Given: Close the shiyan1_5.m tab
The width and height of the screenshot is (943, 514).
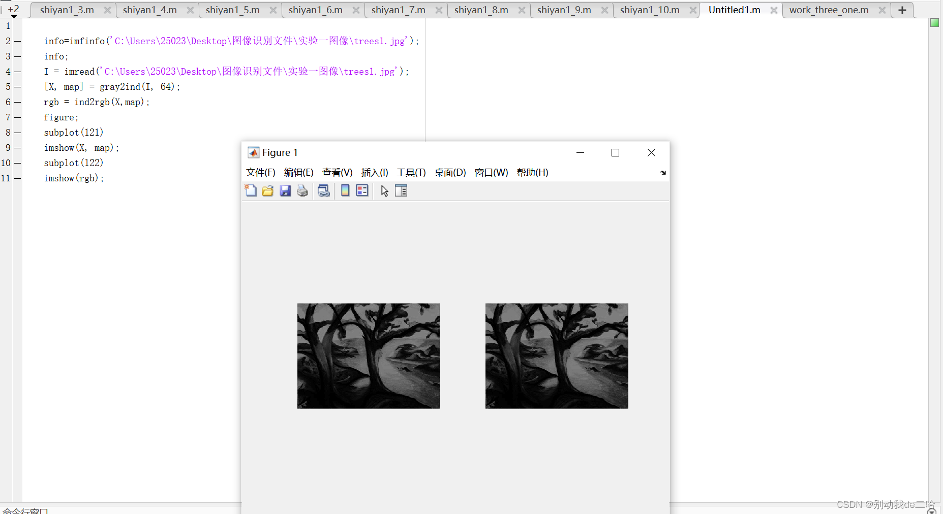Looking at the screenshot, I should tap(273, 10).
